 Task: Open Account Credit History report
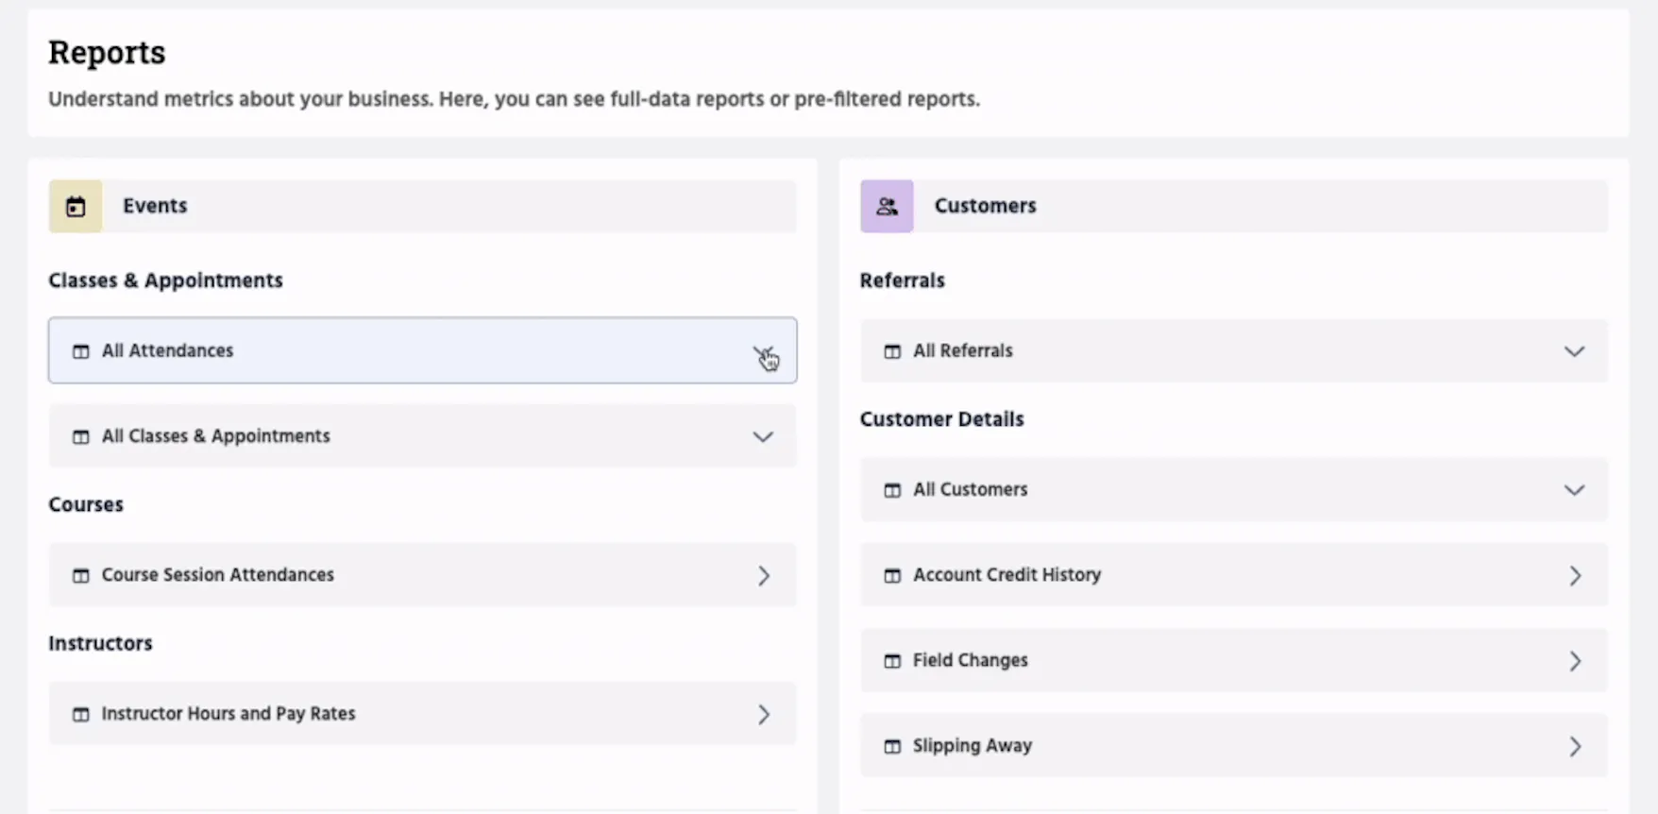pyautogui.click(x=1233, y=575)
